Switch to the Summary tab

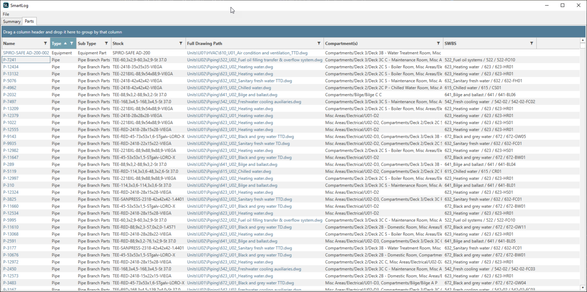[11, 21]
